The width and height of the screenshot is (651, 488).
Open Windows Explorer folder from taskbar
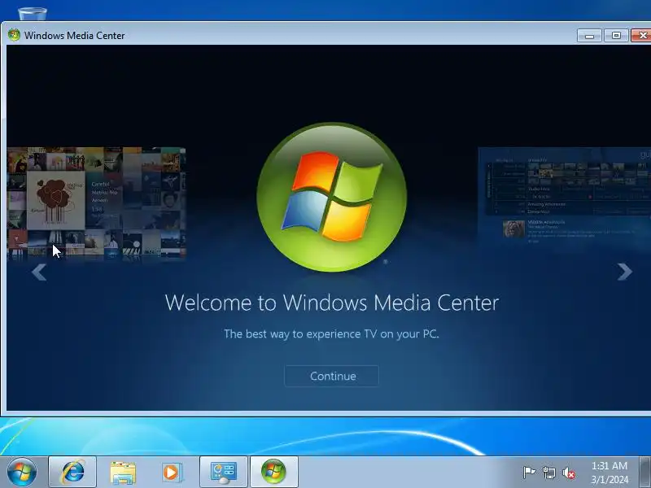123,473
